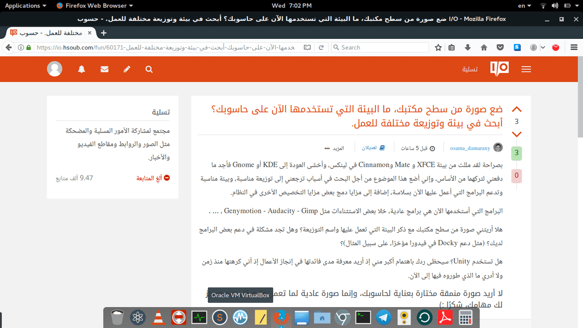The image size is (583, 328).
Task: Check messages with the envelope icon
Action: [104, 69]
